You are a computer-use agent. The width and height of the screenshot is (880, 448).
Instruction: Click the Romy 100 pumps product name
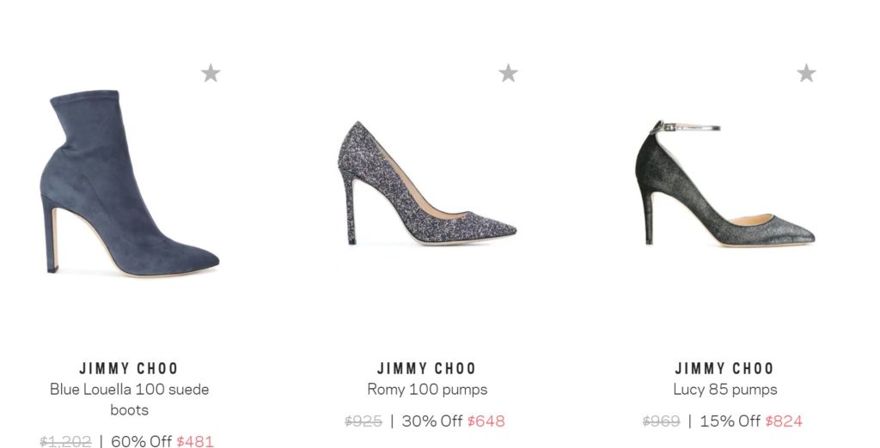click(x=427, y=389)
